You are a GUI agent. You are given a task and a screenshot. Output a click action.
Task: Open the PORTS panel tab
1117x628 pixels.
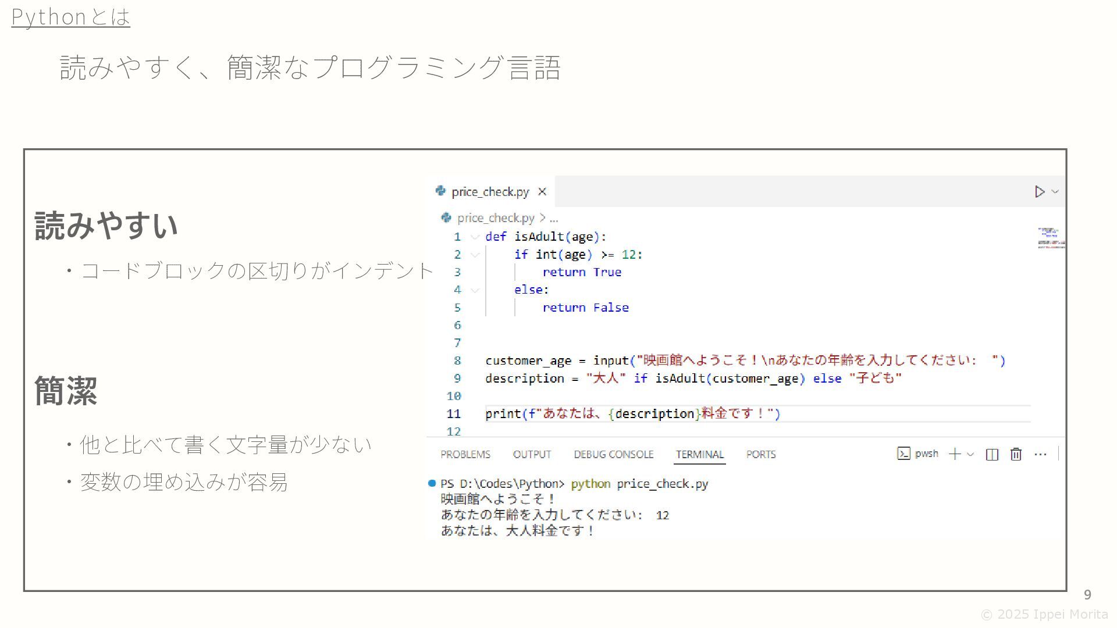[x=760, y=455]
